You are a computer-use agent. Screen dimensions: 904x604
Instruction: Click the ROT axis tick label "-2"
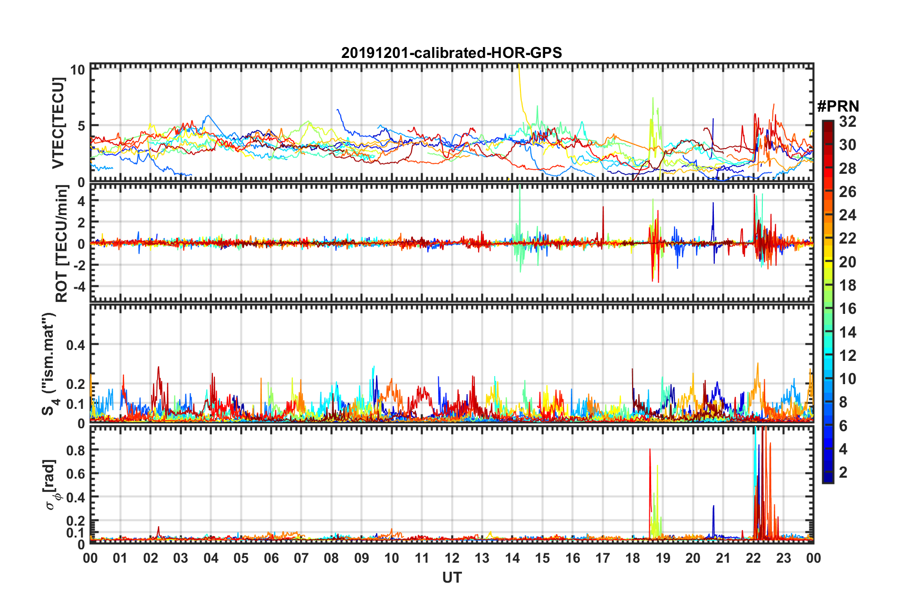click(x=79, y=265)
